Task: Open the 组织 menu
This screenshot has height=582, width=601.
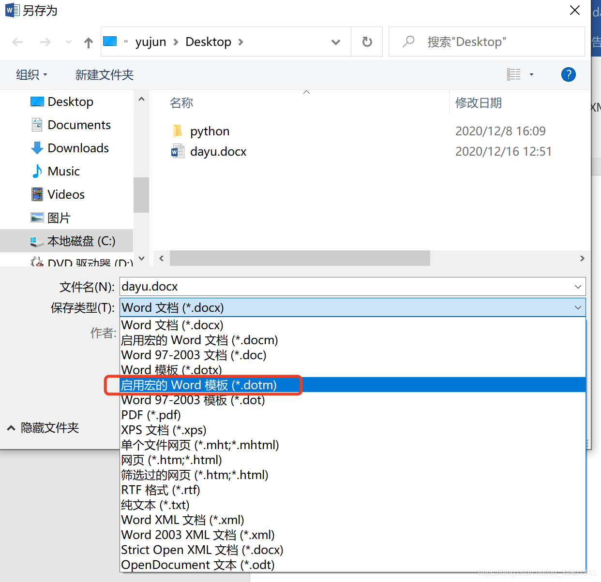Action: tap(31, 75)
